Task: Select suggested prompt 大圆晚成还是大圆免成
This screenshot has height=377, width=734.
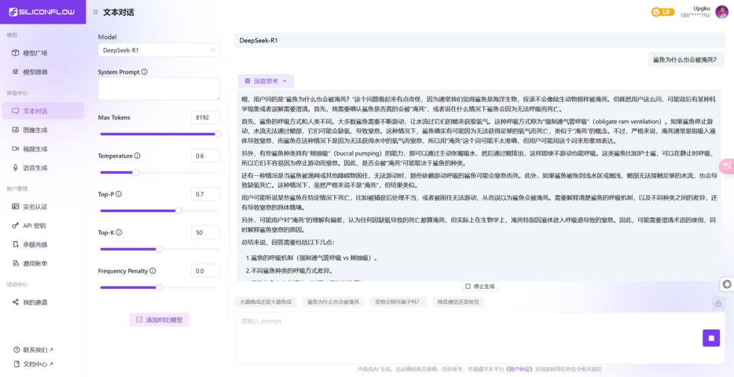Action: click(265, 302)
